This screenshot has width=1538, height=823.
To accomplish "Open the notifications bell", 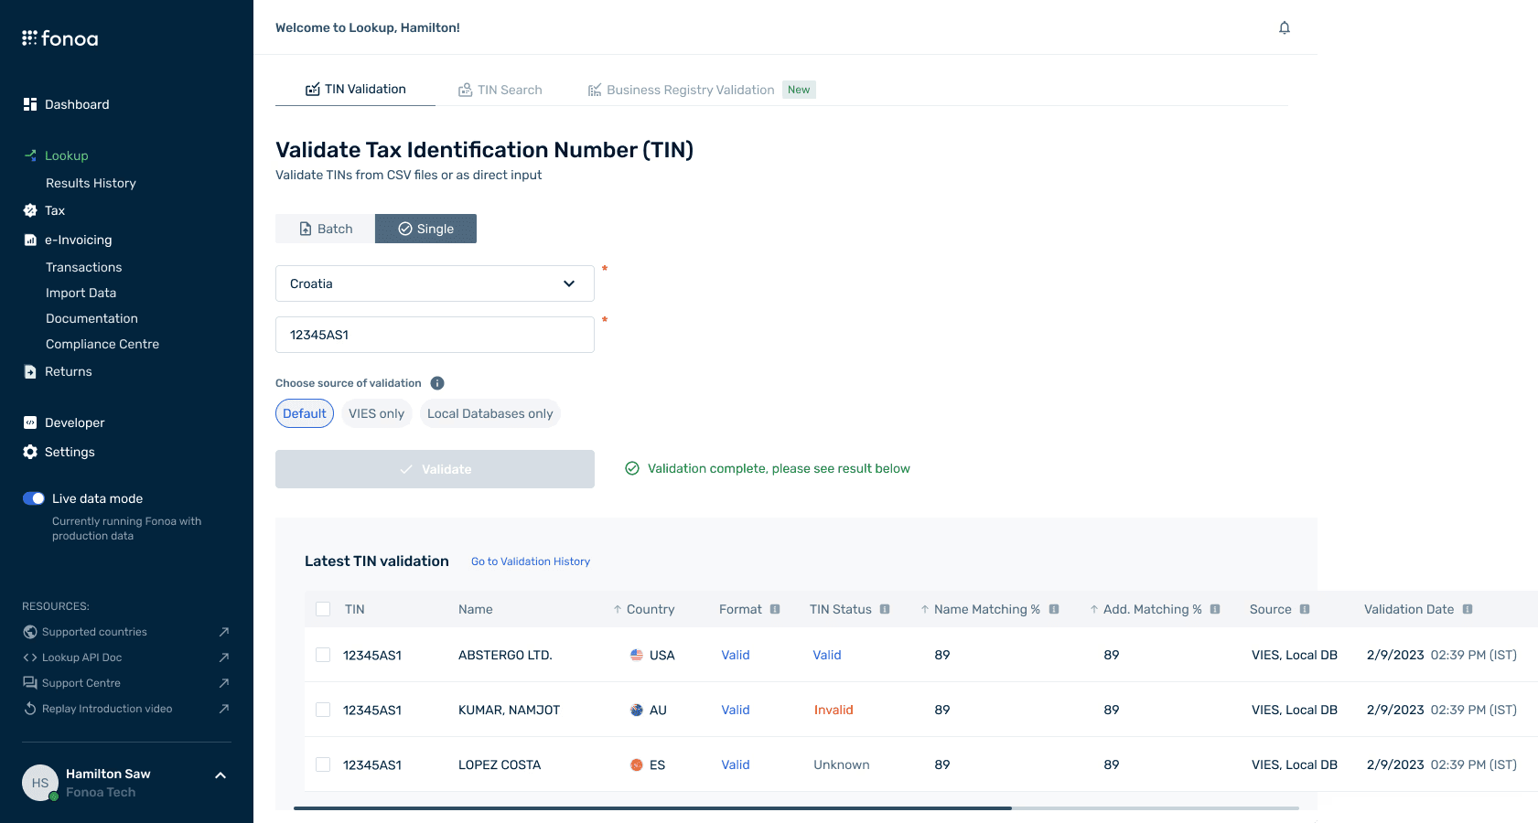I will (1285, 27).
